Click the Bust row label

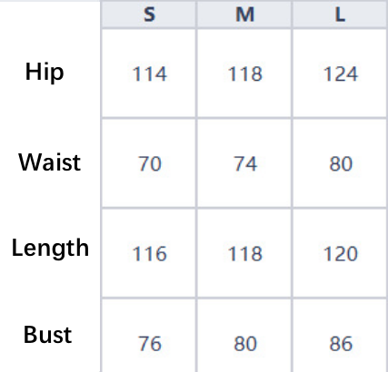47,335
